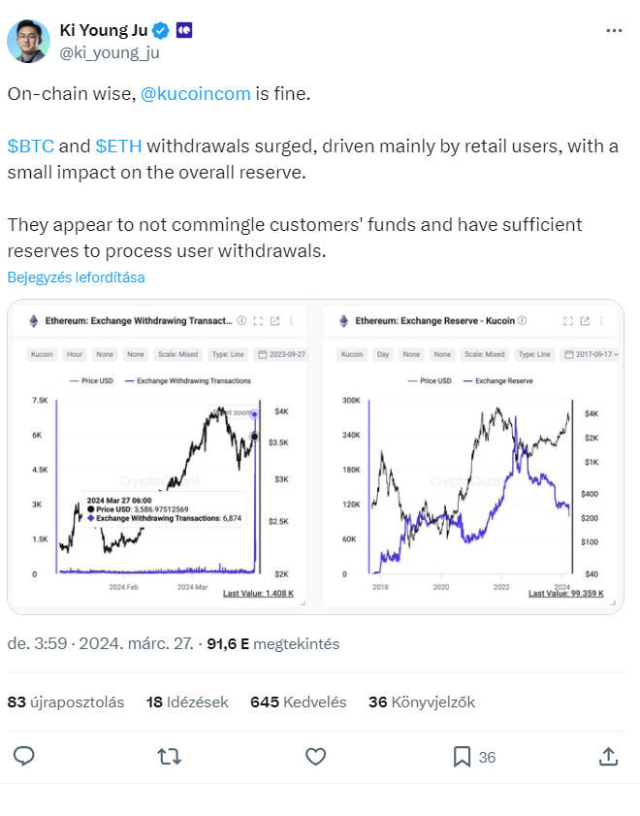Click the reply speech bubble icon

tap(24, 756)
